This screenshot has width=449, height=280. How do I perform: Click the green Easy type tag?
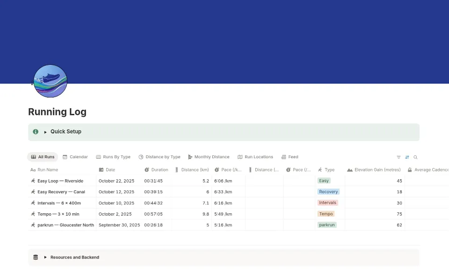tap(324, 181)
